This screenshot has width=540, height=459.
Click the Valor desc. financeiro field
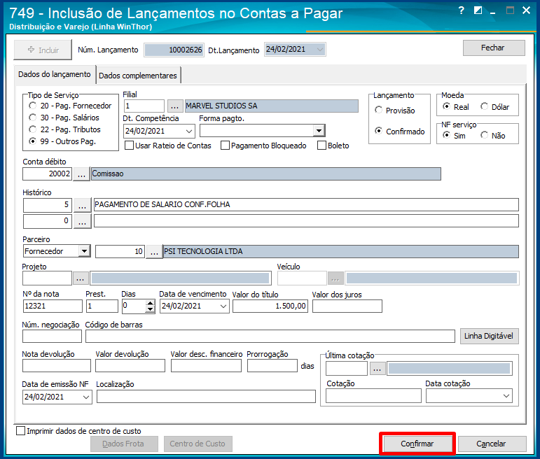click(x=206, y=366)
